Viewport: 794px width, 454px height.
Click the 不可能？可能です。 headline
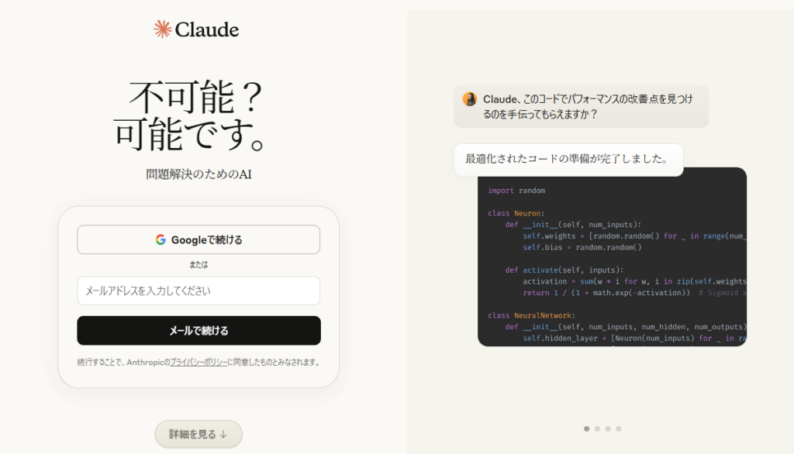coord(188,116)
